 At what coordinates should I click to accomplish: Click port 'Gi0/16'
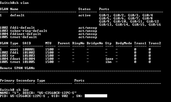[x=155, y=25]
